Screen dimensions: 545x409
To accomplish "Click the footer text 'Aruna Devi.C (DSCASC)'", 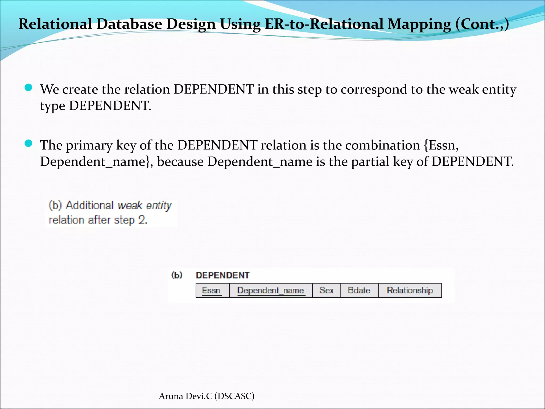I will [207, 396].
